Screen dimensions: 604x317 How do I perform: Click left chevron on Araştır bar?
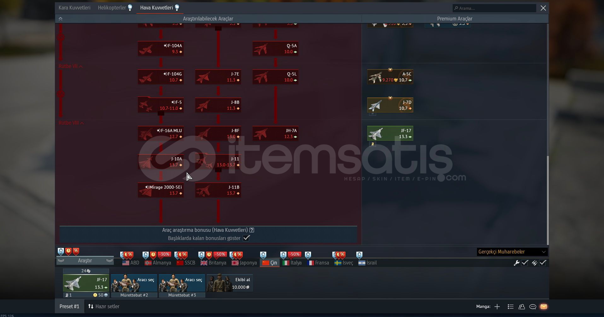61,261
